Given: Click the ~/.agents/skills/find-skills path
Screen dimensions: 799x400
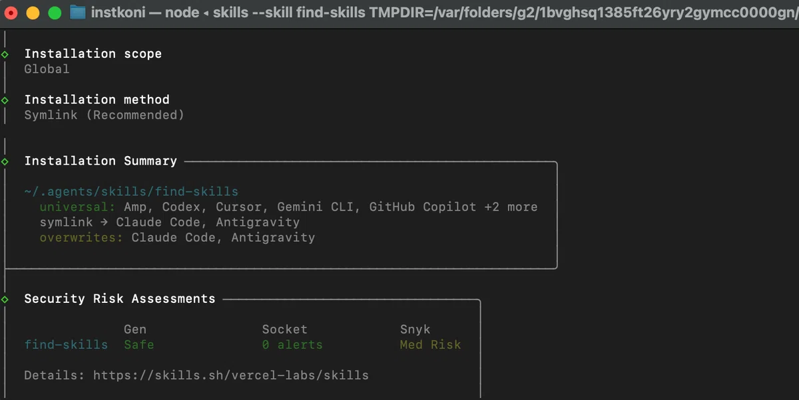Looking at the screenshot, I should click(131, 191).
